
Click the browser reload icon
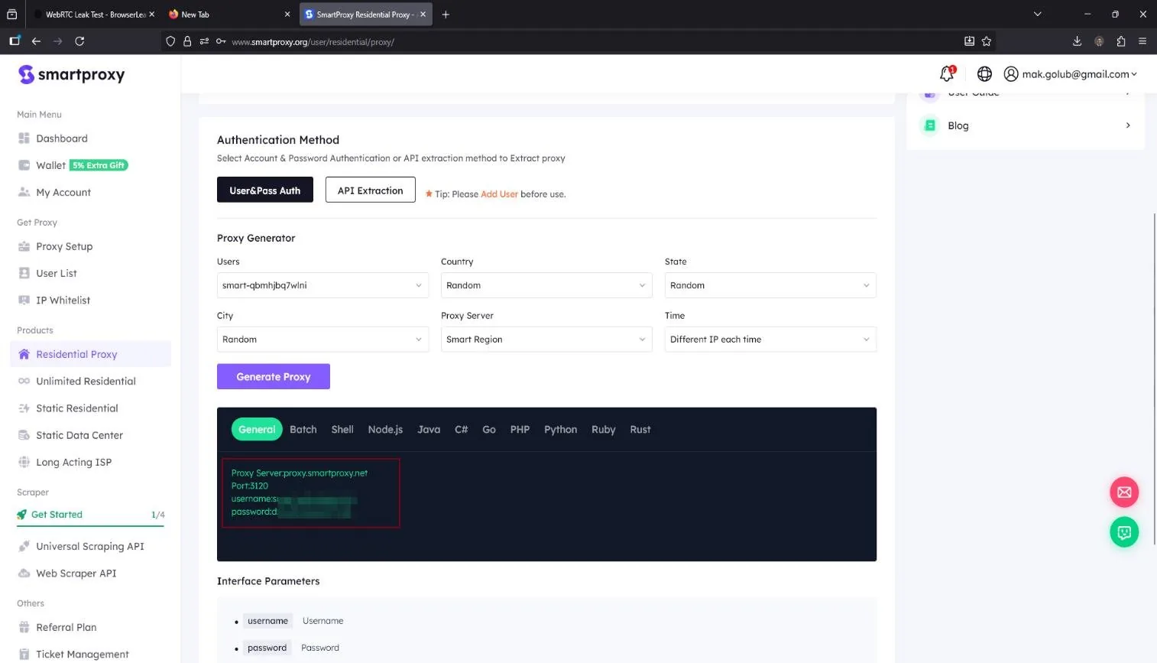click(79, 41)
